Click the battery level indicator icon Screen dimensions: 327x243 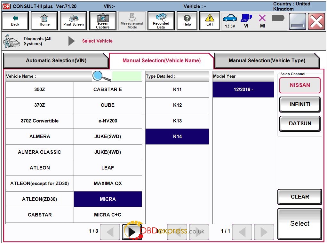pos(278,18)
